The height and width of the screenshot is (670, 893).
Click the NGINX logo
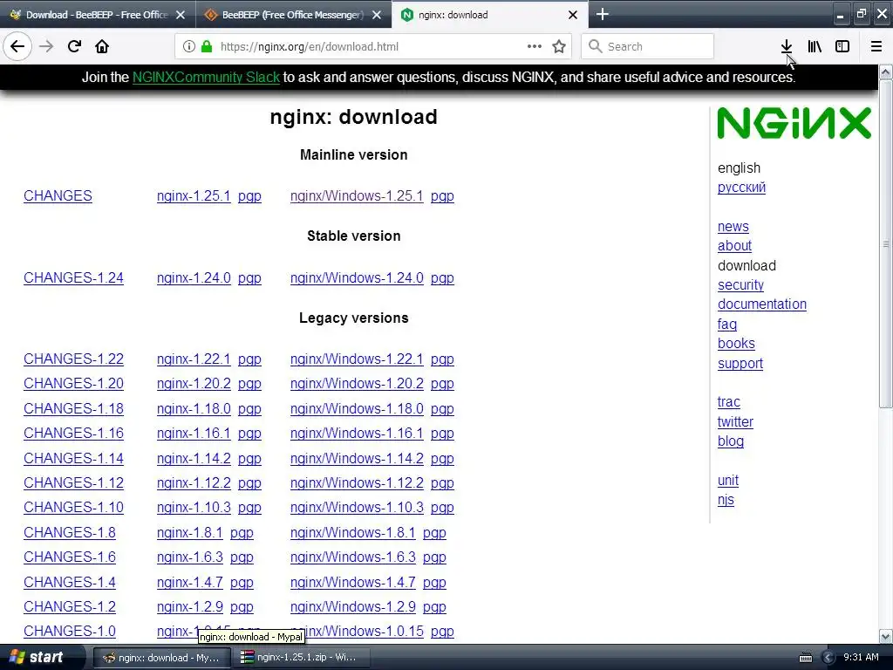click(x=794, y=123)
